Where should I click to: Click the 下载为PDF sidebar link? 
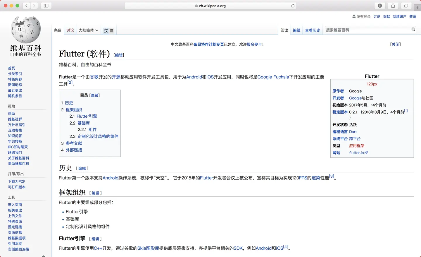click(16, 181)
